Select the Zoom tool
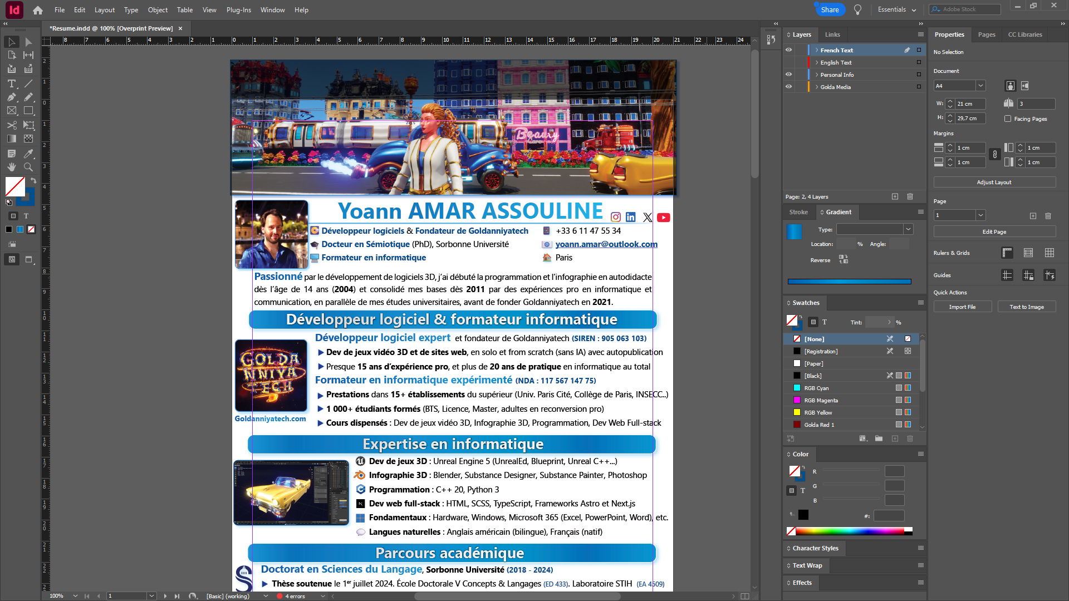1069x601 pixels. tap(28, 167)
